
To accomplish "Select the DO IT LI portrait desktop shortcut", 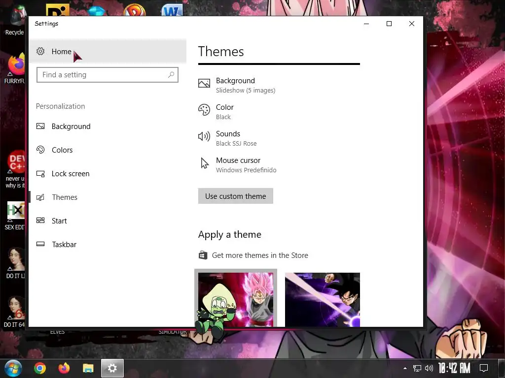I will tap(15, 263).
